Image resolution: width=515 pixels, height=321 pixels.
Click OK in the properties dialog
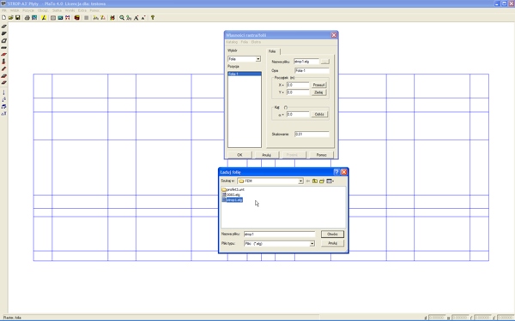point(239,155)
